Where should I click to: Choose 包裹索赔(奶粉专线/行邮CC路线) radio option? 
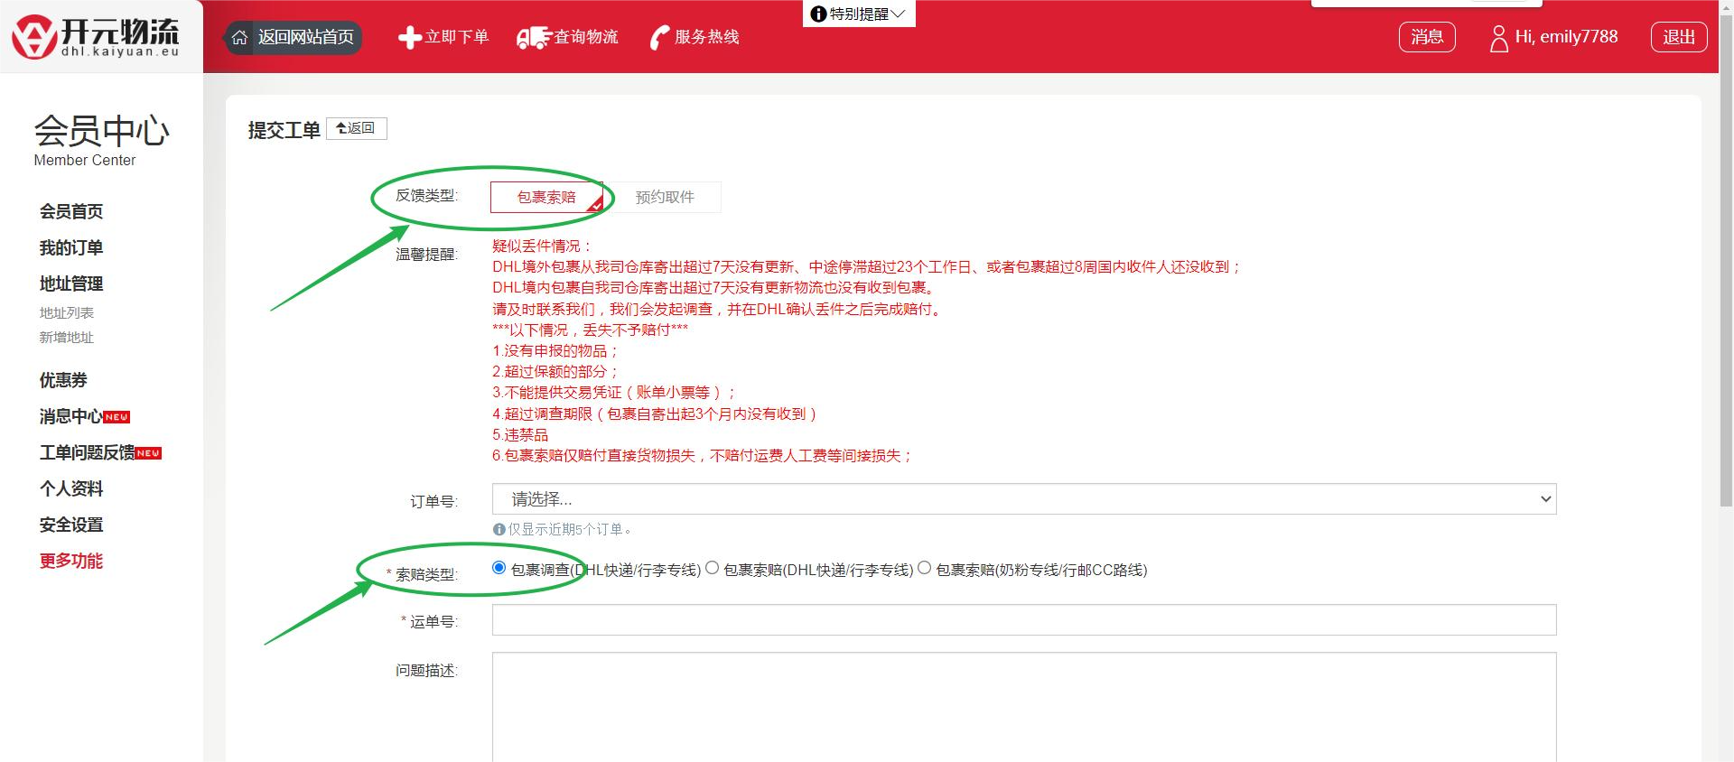click(x=924, y=568)
